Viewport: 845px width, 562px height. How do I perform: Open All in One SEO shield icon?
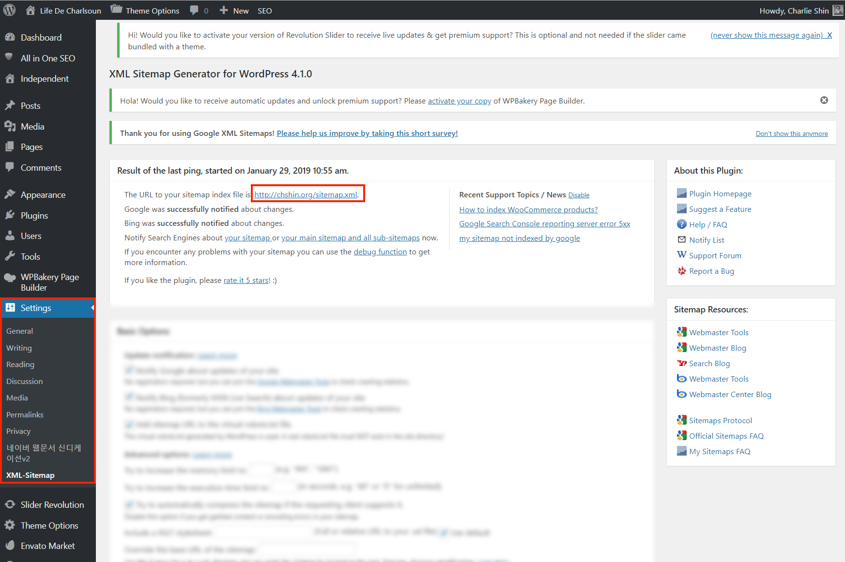(9, 58)
